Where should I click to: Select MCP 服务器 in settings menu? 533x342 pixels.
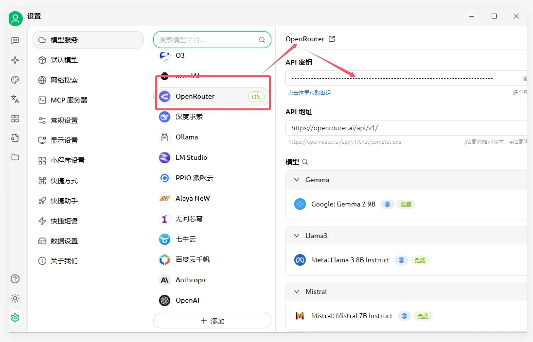[x=69, y=100]
